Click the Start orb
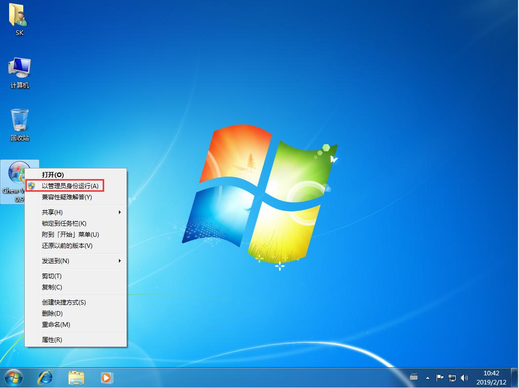The width and height of the screenshot is (519, 388). 12,377
